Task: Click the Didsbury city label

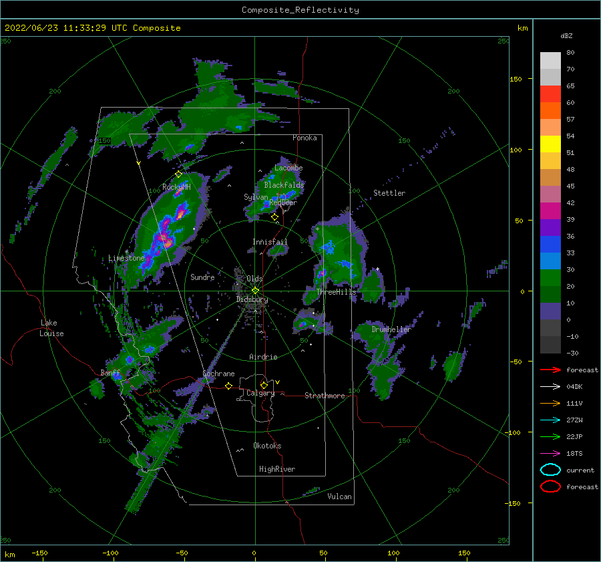Action: pyautogui.click(x=252, y=299)
